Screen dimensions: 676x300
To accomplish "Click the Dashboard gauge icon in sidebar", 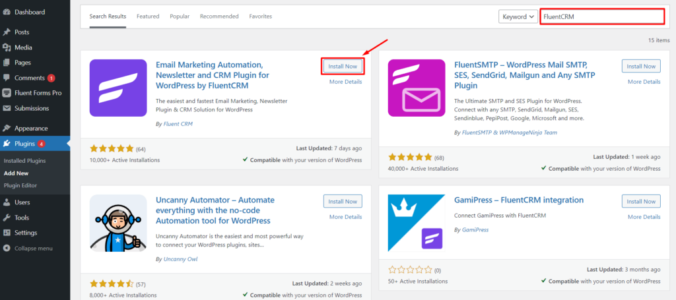I will coord(7,12).
